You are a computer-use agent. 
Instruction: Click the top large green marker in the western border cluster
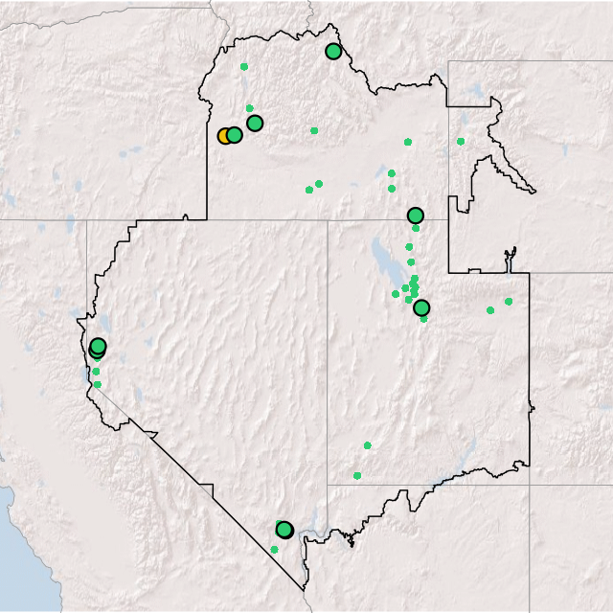(x=98, y=346)
